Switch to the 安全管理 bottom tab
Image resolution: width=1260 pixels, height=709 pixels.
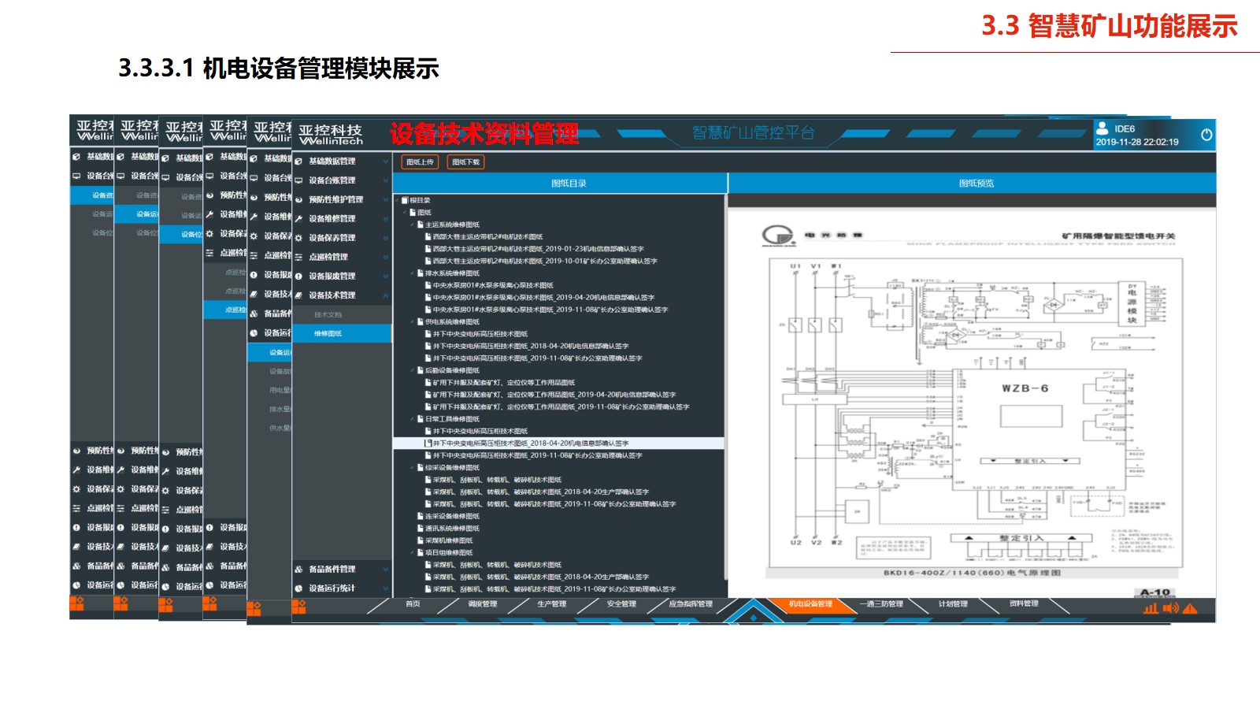pos(621,604)
